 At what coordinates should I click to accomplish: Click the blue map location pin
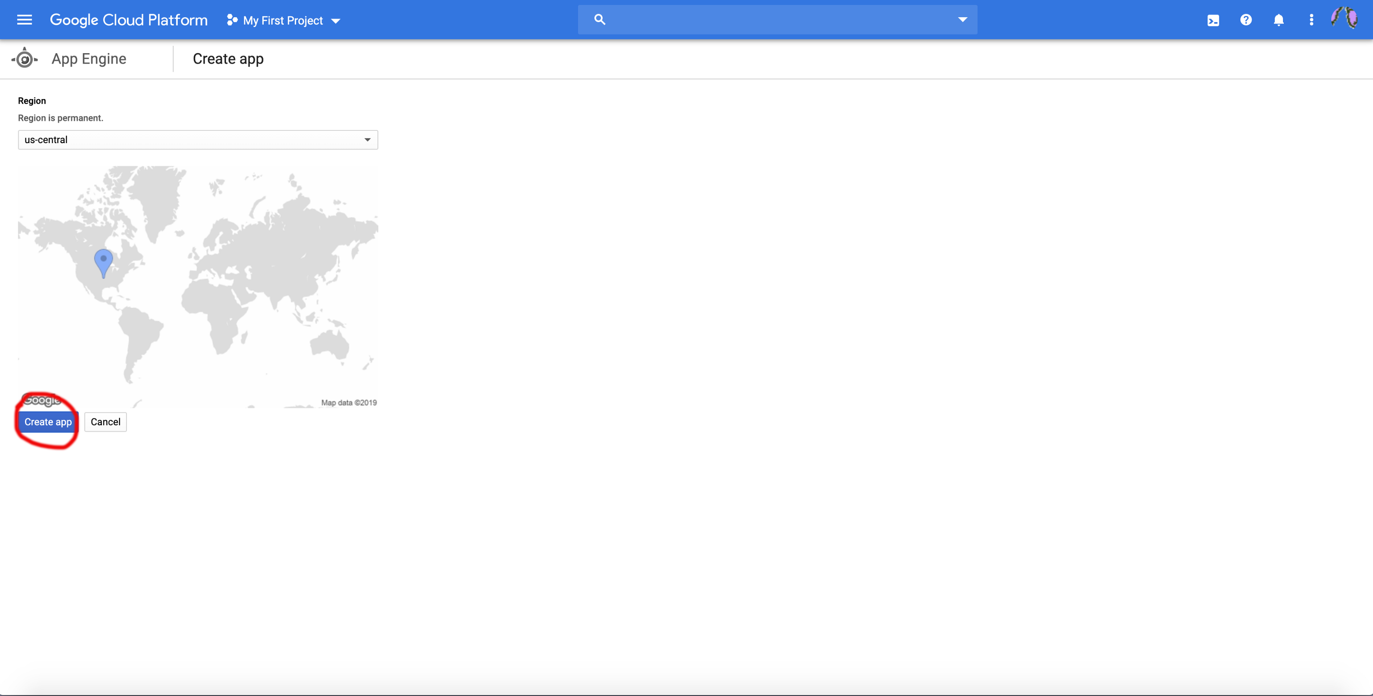(103, 261)
